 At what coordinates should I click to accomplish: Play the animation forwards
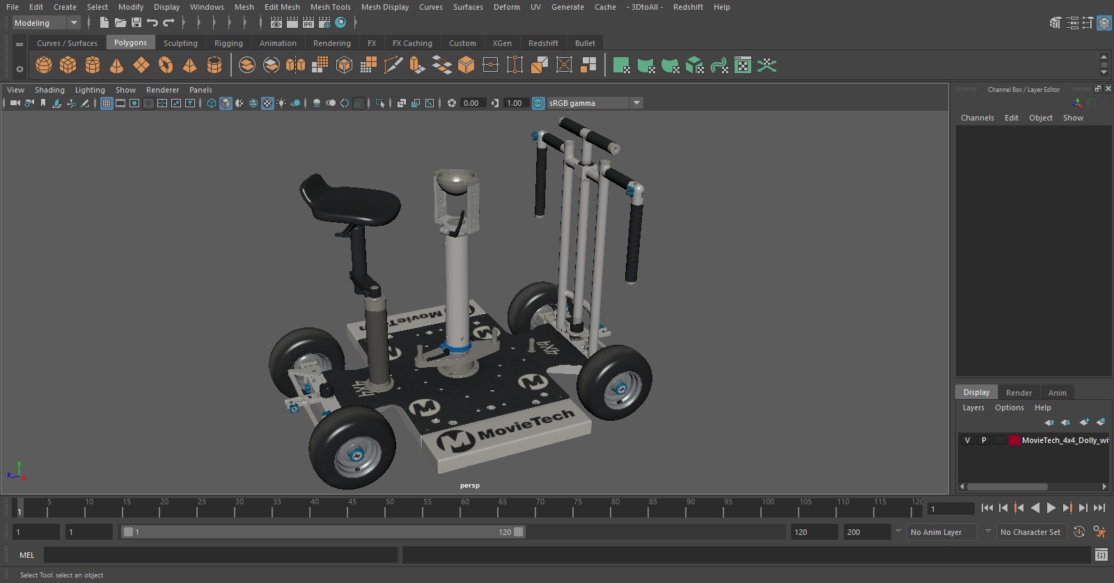click(1051, 508)
